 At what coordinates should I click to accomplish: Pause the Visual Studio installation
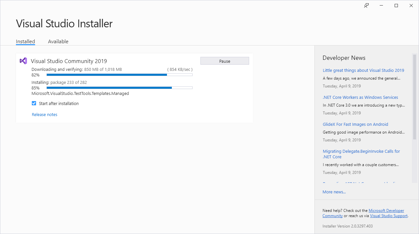(x=224, y=61)
